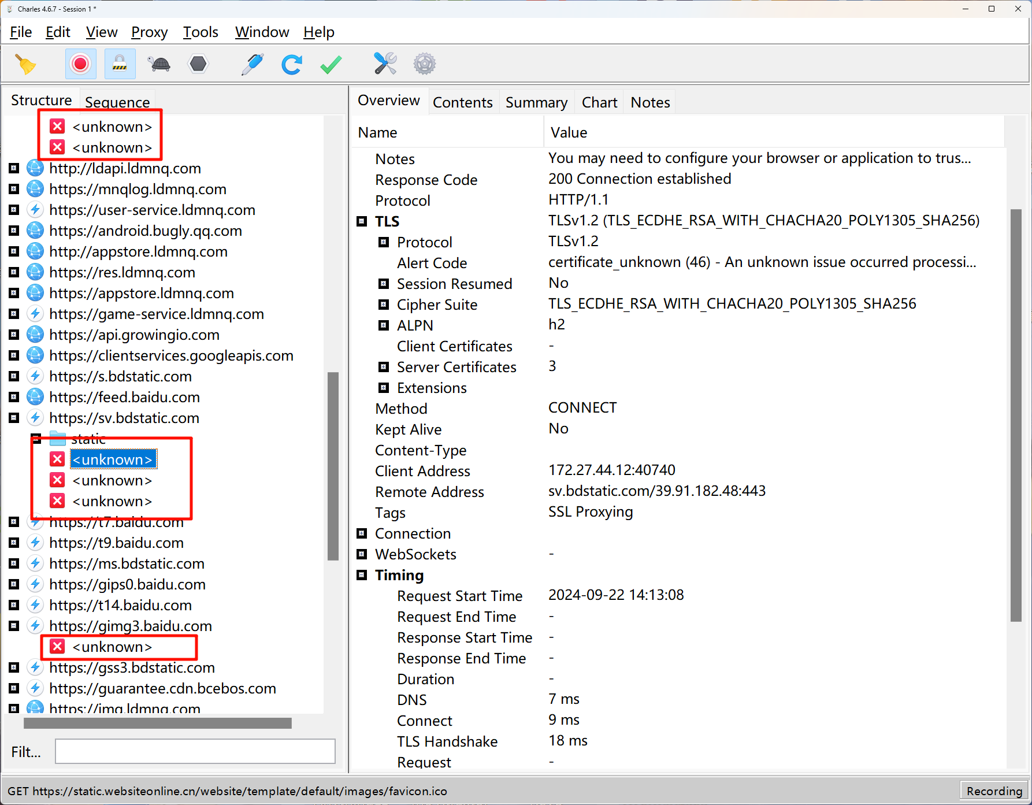
Task: Expand the https://feed.baidu.com tree node
Action: pyautogui.click(x=14, y=398)
